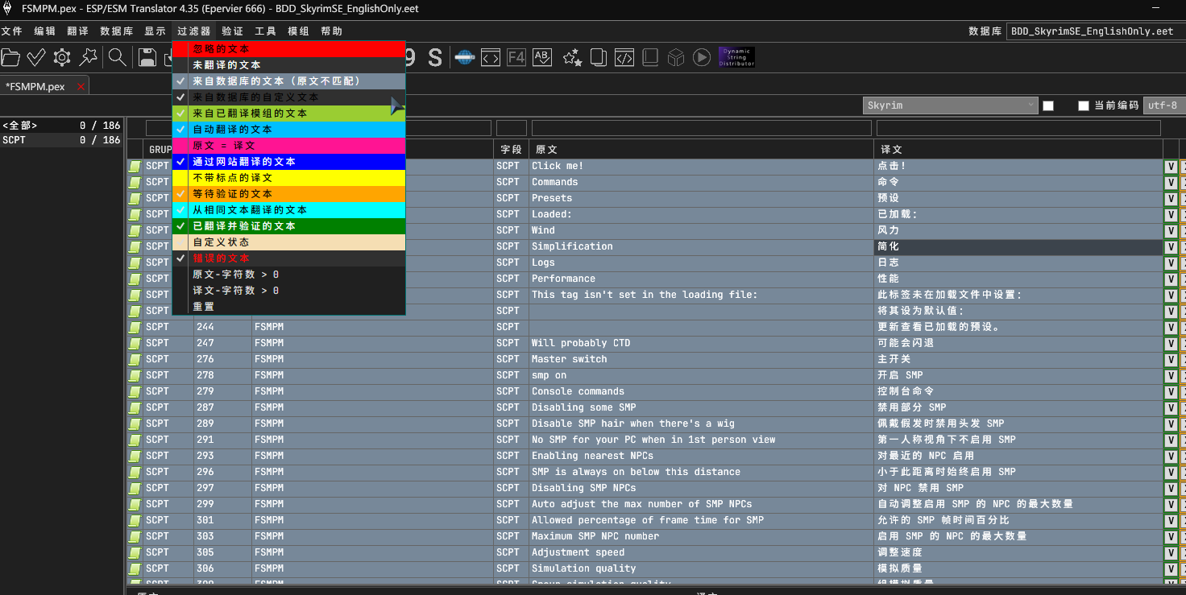Image resolution: width=1186 pixels, height=595 pixels.
Task: Select 忽略的文本 filter entry
Action: 288,49
